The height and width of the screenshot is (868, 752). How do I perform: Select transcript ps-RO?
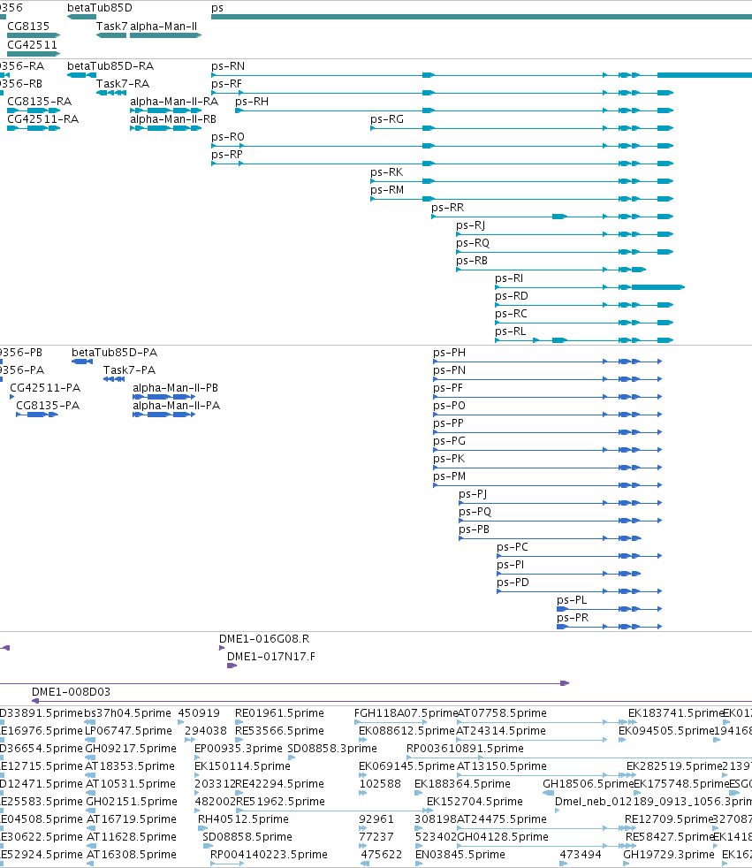coord(228,137)
